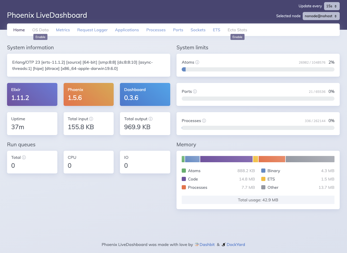Screen dimensions: 347x253
Task: Click the info icon next to Total output
Action: (151, 119)
